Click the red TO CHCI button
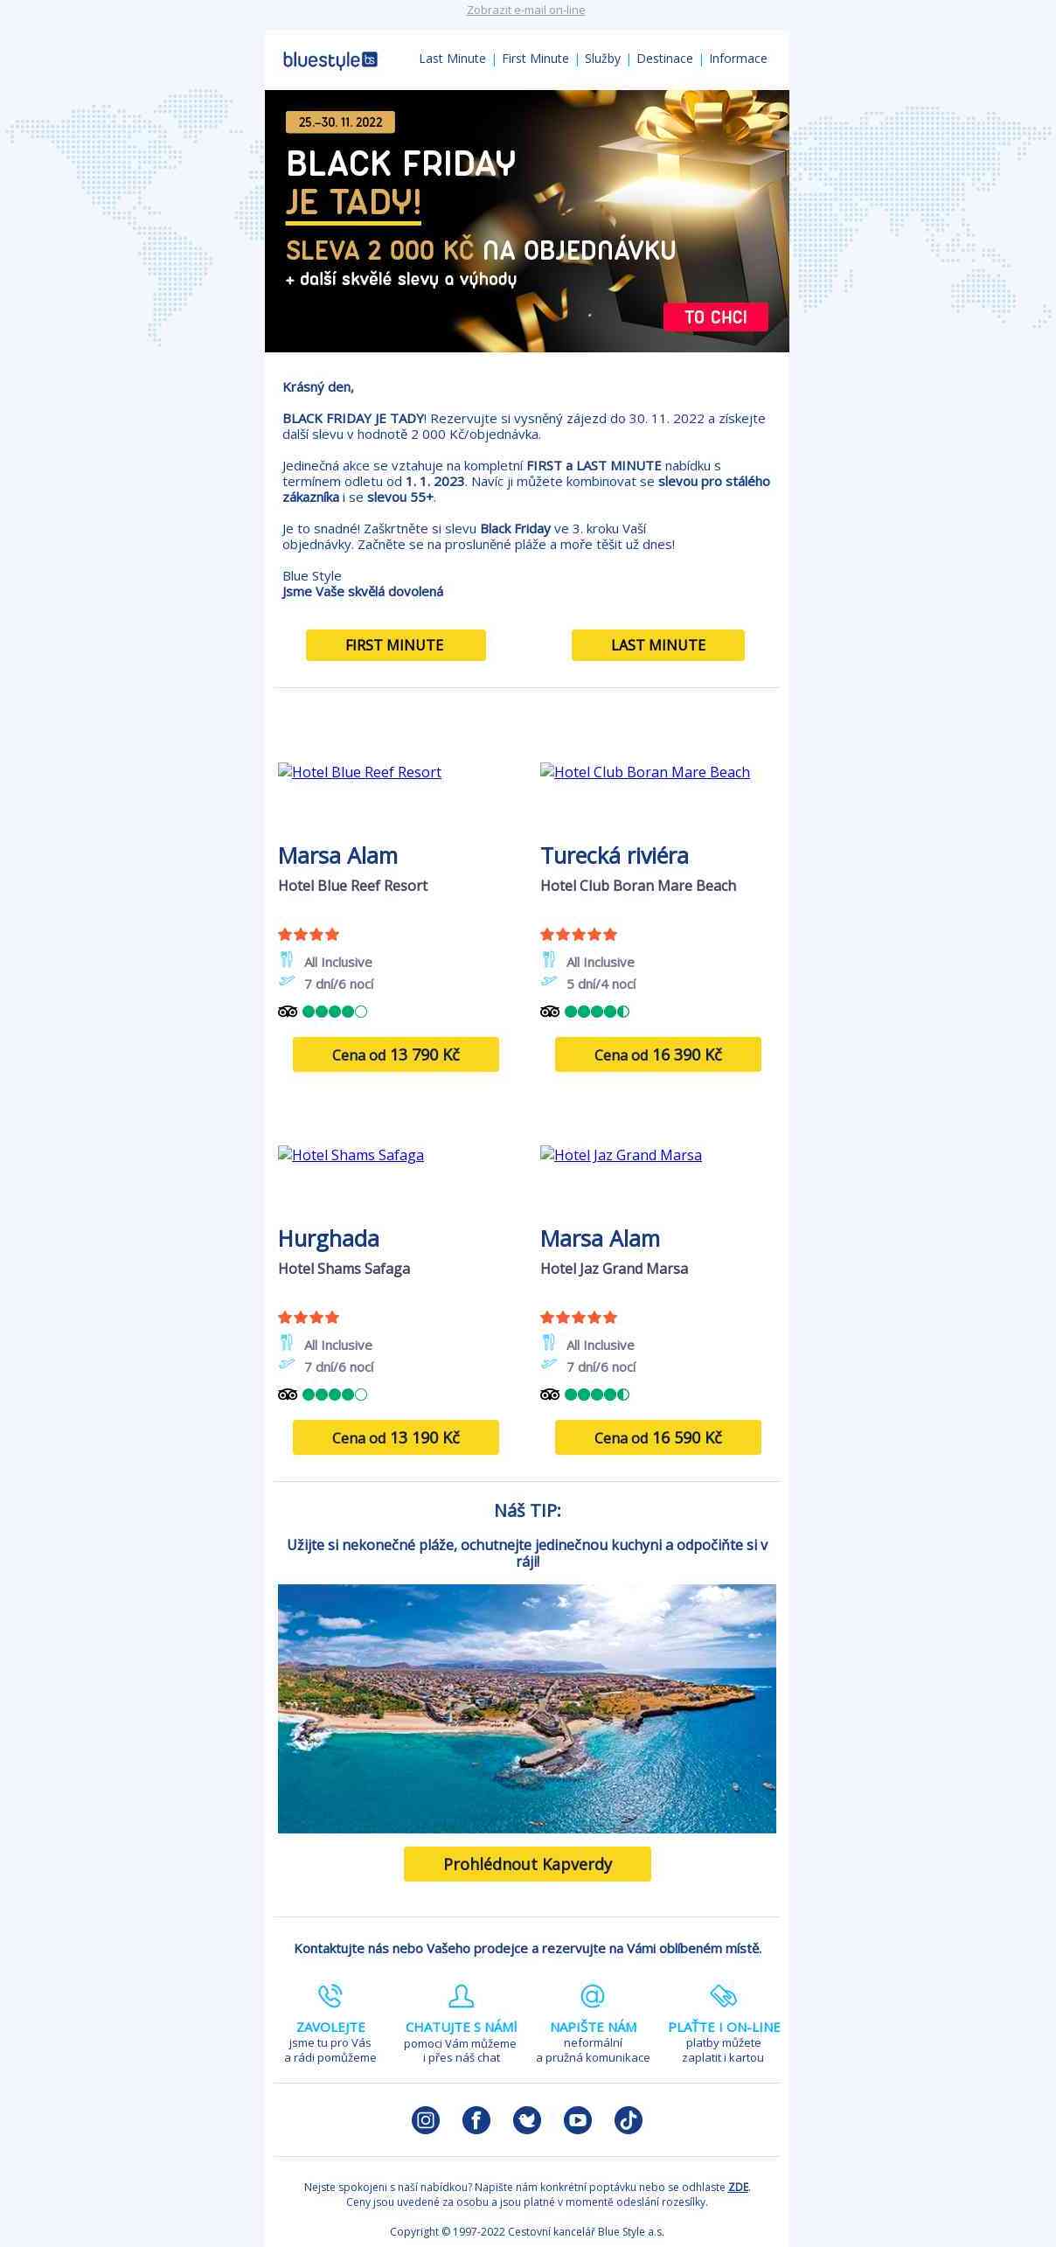Screen dimensions: 1056x2247 click(715, 317)
